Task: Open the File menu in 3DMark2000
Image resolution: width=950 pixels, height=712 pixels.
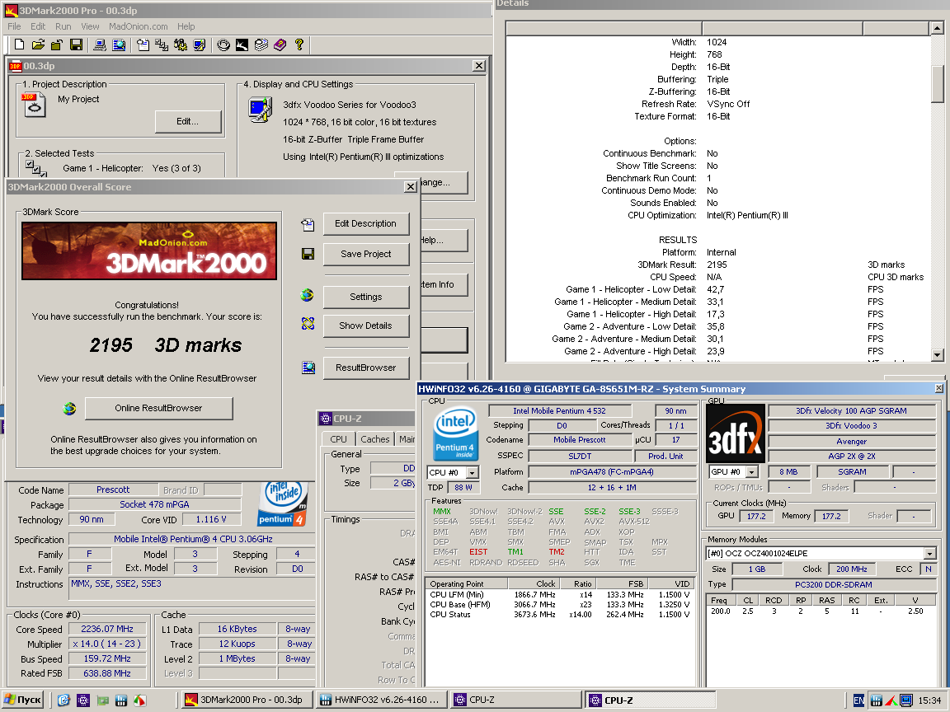Action: (x=14, y=26)
